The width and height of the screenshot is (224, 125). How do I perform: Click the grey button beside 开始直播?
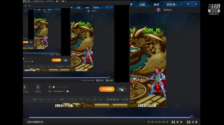(121, 89)
